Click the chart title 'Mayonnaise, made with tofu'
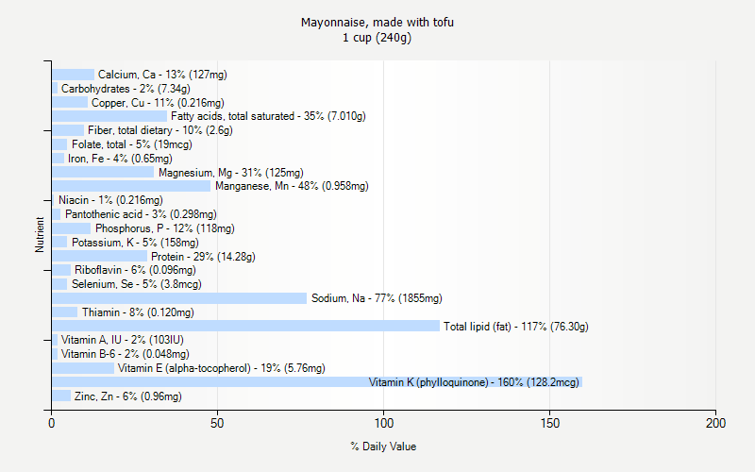This screenshot has height=472, width=755. pos(377,23)
